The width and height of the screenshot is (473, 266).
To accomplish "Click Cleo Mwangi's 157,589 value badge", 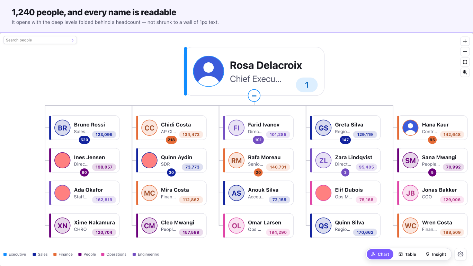I will point(191,232).
